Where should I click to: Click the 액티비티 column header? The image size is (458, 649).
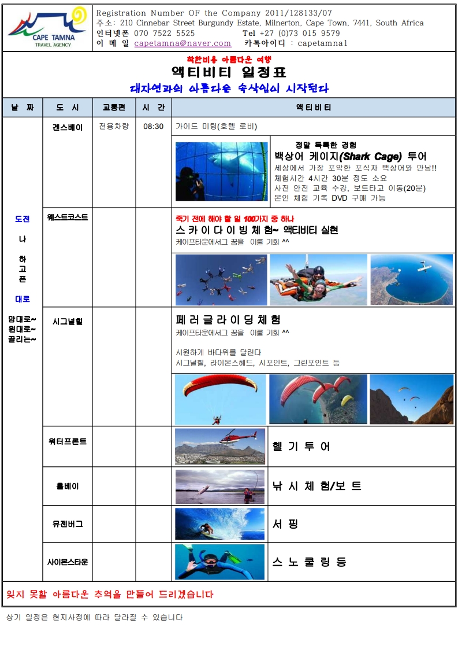click(314, 108)
